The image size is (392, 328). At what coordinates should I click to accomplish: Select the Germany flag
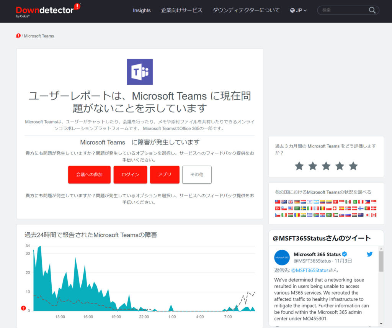[297, 202]
